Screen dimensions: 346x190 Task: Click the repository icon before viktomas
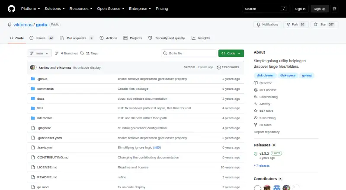(10, 25)
